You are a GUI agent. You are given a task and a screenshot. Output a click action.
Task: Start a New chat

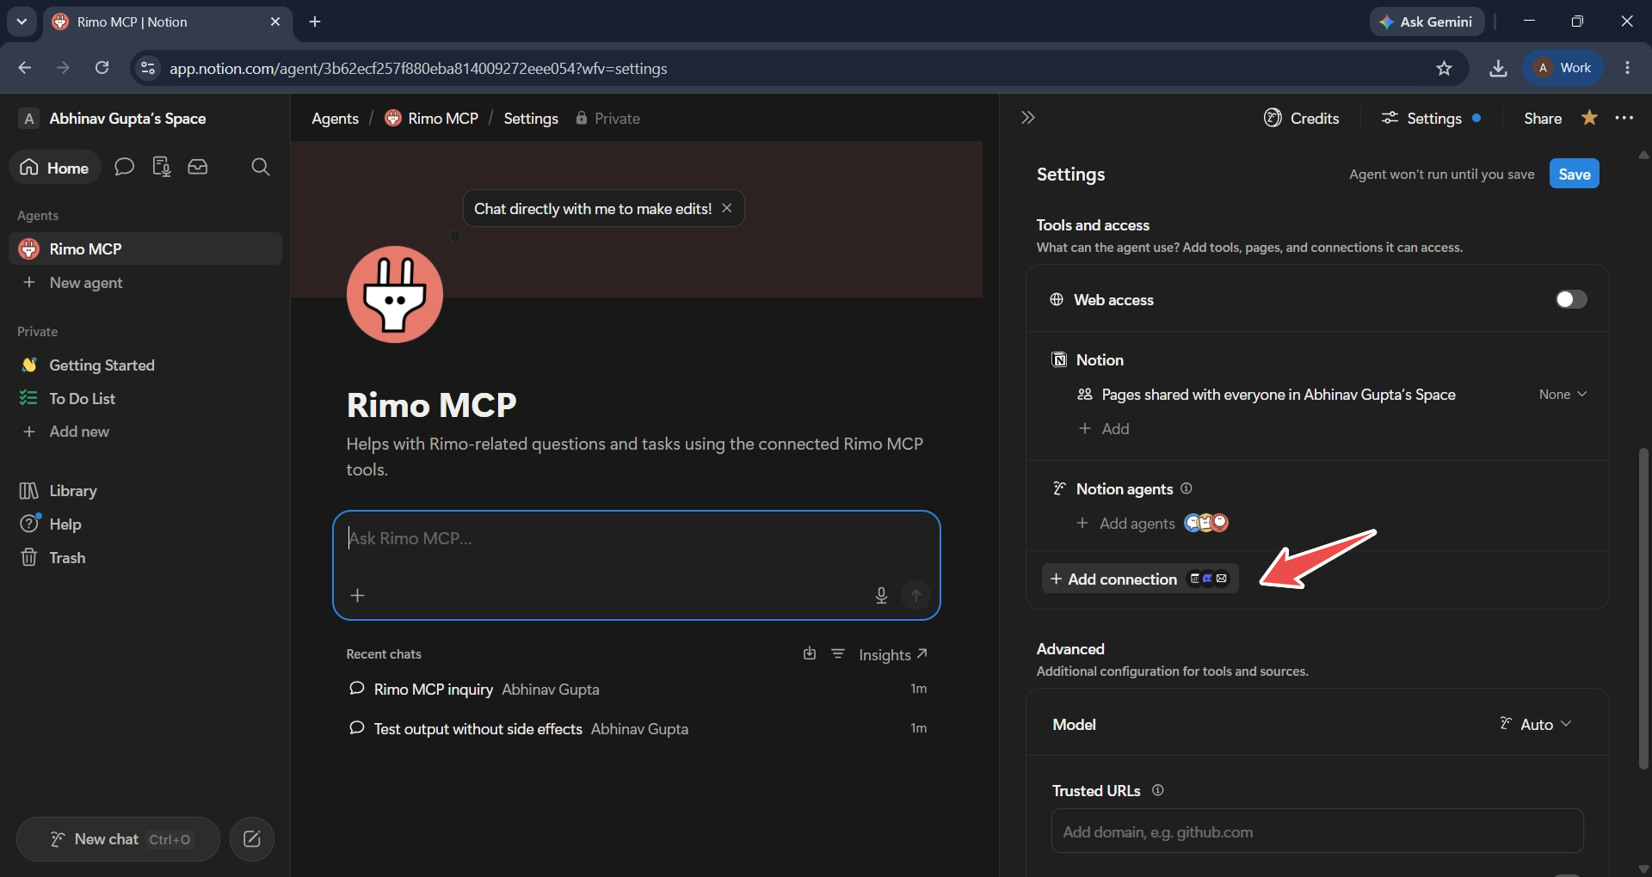(119, 839)
